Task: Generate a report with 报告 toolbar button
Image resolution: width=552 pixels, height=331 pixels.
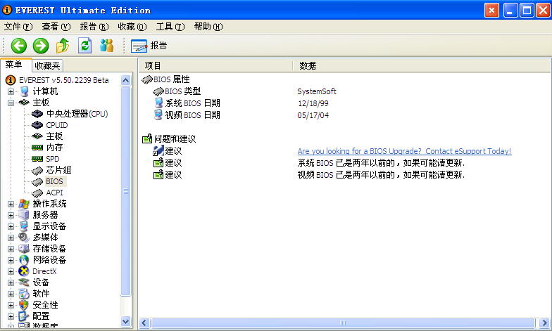Action: pos(149,46)
